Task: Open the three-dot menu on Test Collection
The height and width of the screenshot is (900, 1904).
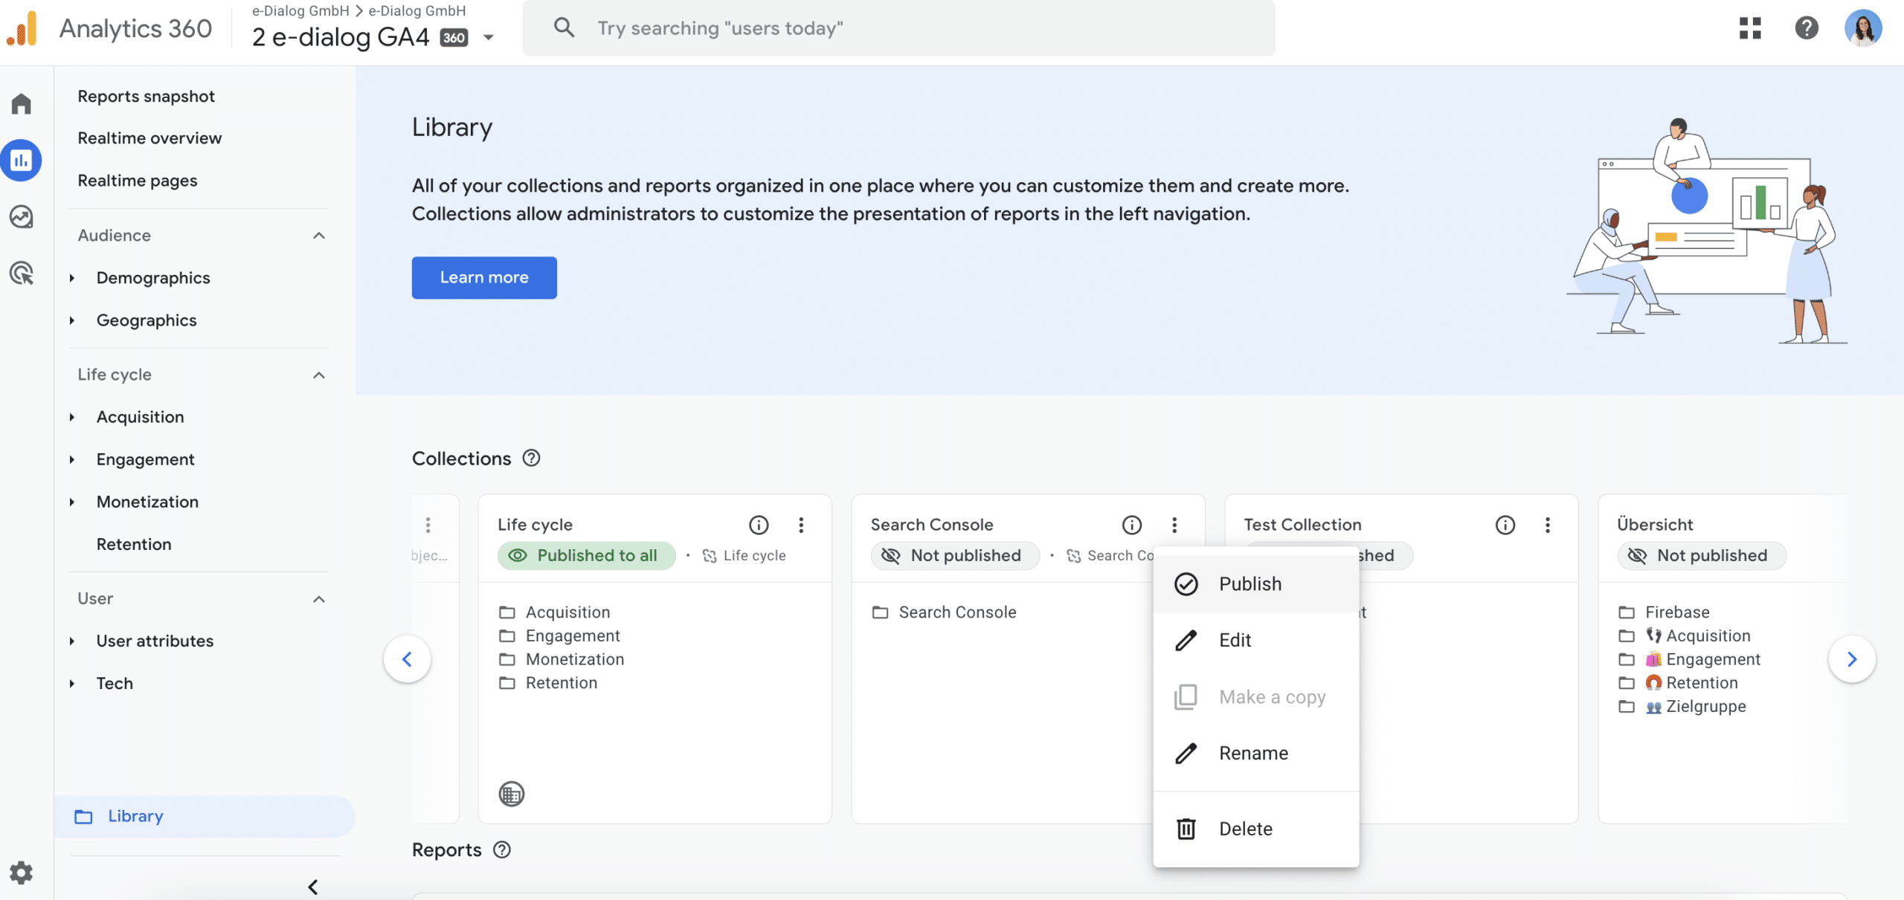Action: pos(1548,525)
